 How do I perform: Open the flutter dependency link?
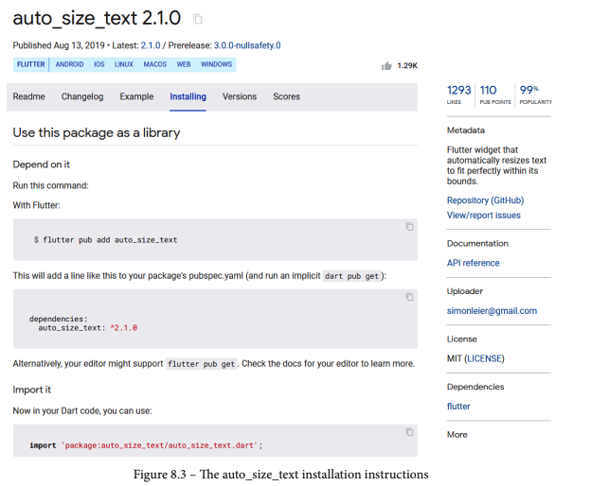458,407
